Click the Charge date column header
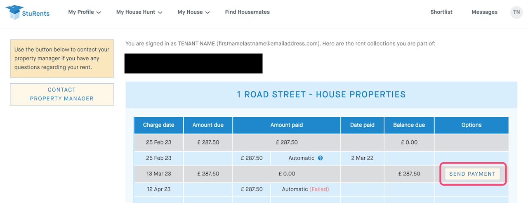This screenshot has height=203, width=528. 158,125
